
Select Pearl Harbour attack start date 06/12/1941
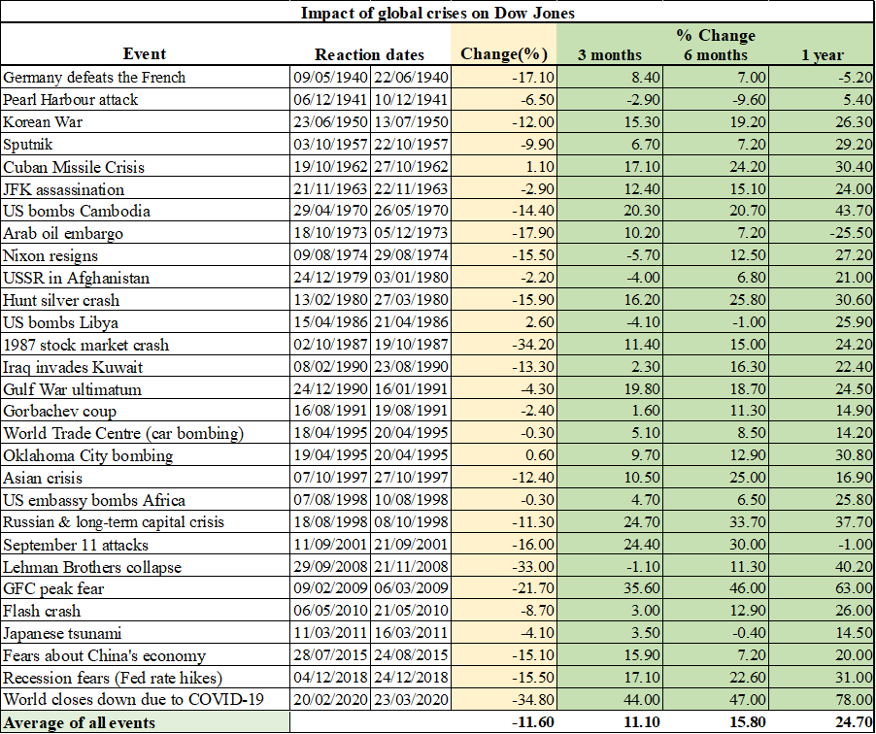[330, 99]
